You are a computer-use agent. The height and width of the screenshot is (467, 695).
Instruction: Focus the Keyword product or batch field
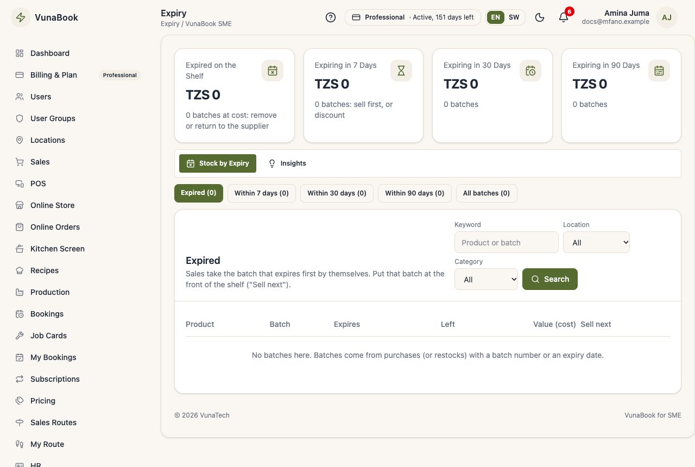point(507,242)
